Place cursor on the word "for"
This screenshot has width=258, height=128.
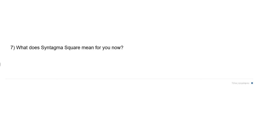pyautogui.click(x=98, y=48)
